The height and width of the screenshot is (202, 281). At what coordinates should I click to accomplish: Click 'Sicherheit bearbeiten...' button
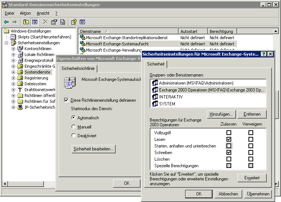pos(93,149)
